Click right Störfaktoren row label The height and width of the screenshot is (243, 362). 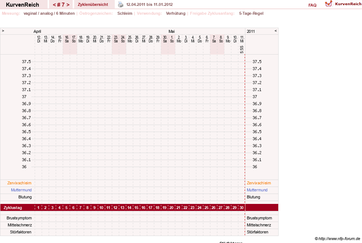click(258, 232)
